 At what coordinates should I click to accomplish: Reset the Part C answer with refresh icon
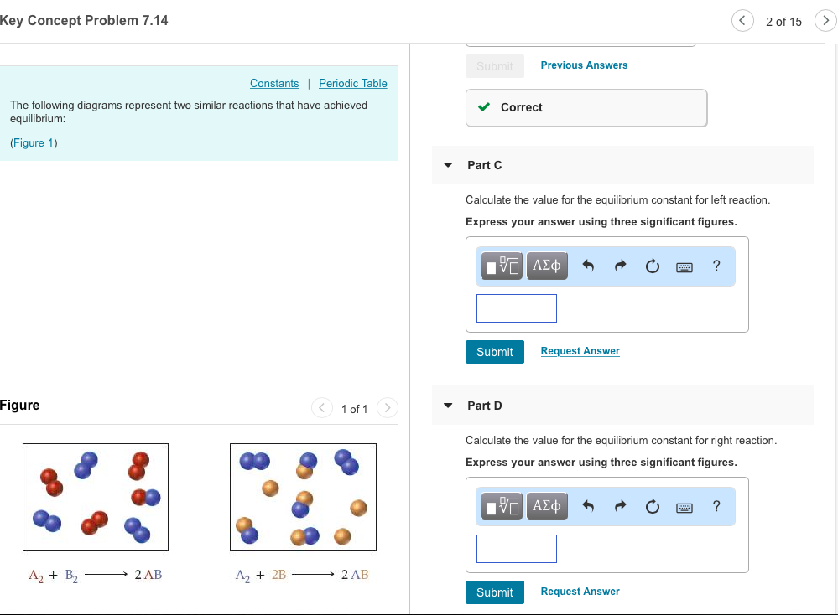(652, 266)
